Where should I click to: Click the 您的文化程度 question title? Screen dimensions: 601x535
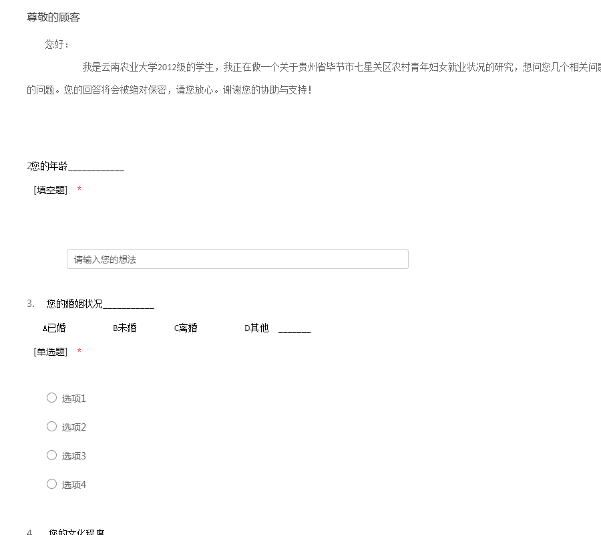coord(76,532)
